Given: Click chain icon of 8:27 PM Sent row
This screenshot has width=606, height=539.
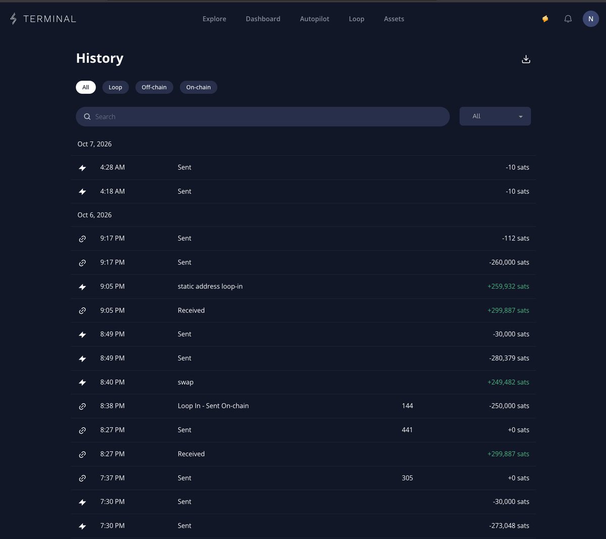Looking at the screenshot, I should pyautogui.click(x=82, y=430).
